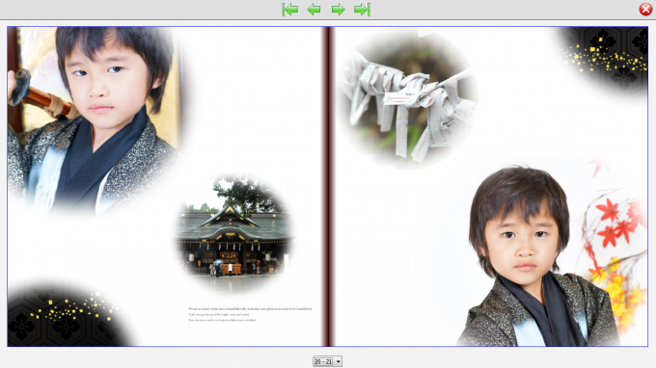Go to the previous page spread

click(x=314, y=10)
